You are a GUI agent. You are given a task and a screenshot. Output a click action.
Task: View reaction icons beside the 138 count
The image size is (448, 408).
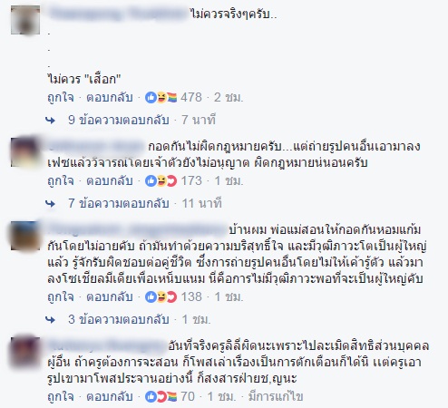pyautogui.click(x=161, y=297)
